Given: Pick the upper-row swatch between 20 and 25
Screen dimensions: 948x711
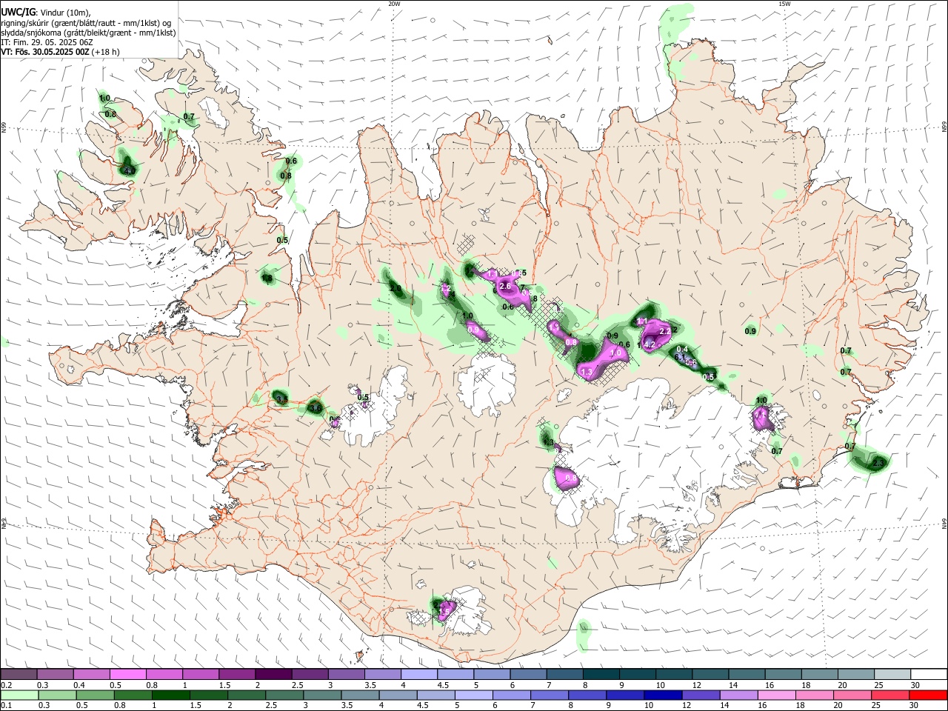Looking at the screenshot, I should 855,675.
